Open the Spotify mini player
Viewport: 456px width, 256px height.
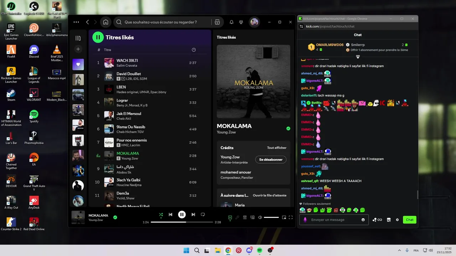[x=284, y=217]
